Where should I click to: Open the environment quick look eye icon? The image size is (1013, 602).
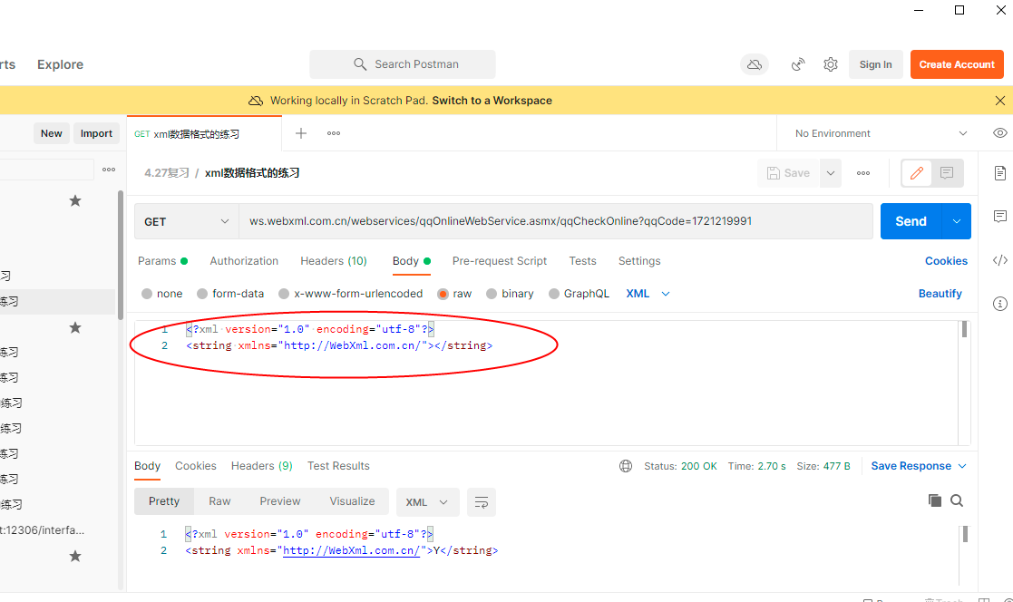[999, 133]
